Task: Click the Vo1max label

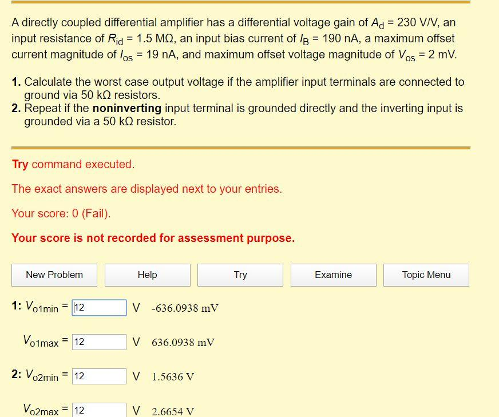Action: [x=41, y=341]
